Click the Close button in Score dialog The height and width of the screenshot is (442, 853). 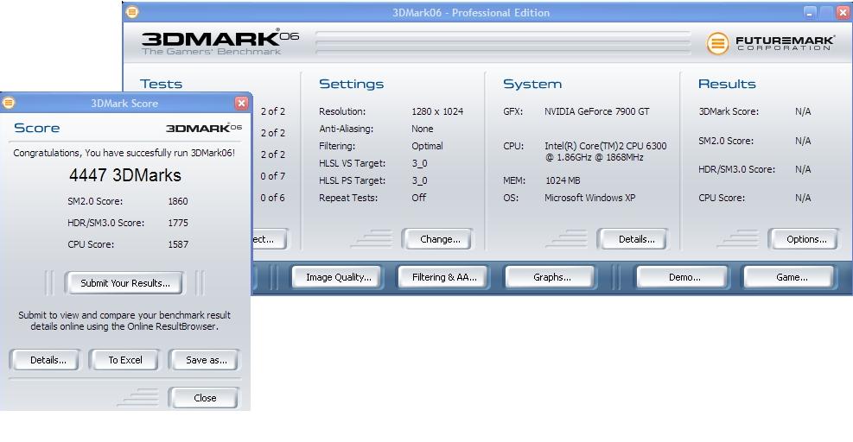(203, 398)
